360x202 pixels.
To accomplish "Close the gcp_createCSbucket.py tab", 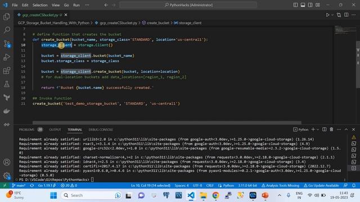I will (66, 15).
